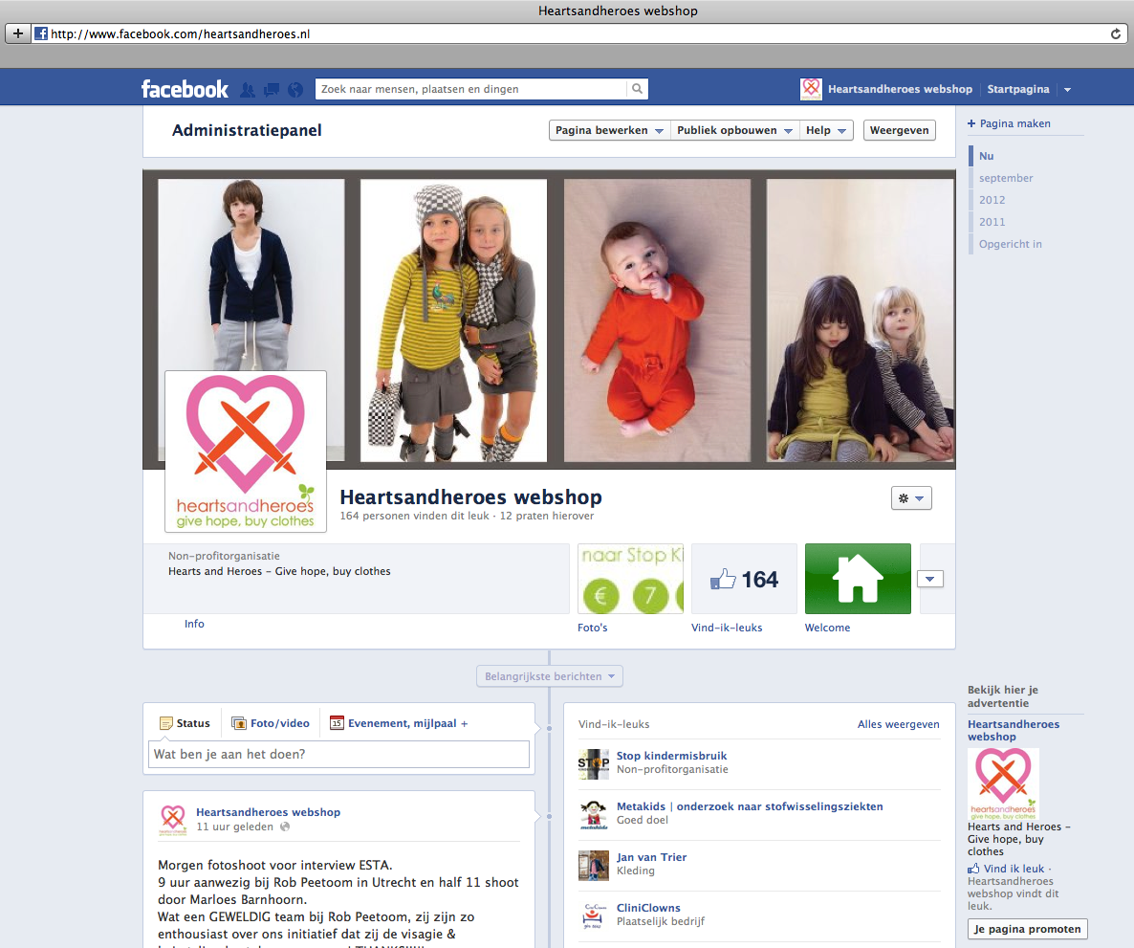Click the plus icon beside Pagina maken
This screenshot has width=1134, height=948.
click(x=971, y=123)
